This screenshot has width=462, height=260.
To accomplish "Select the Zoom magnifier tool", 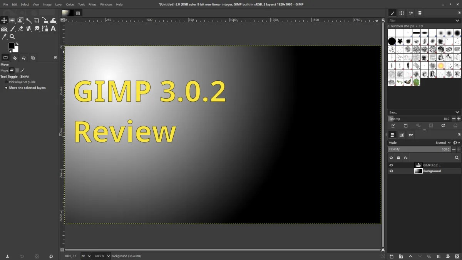I will 12,37.
